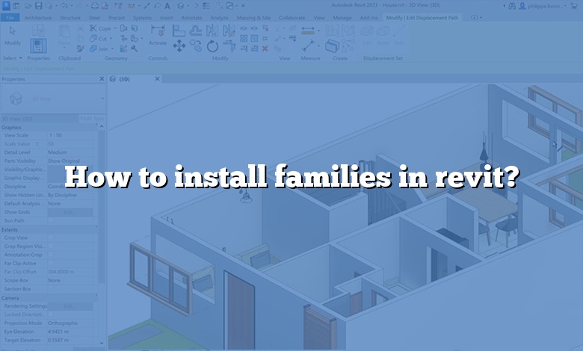Open the Cut tool dropdown arrow

[111, 38]
